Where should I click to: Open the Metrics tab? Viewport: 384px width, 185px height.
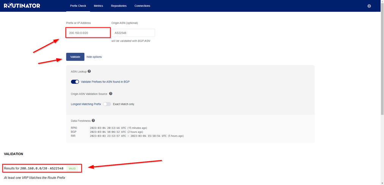(x=98, y=6)
